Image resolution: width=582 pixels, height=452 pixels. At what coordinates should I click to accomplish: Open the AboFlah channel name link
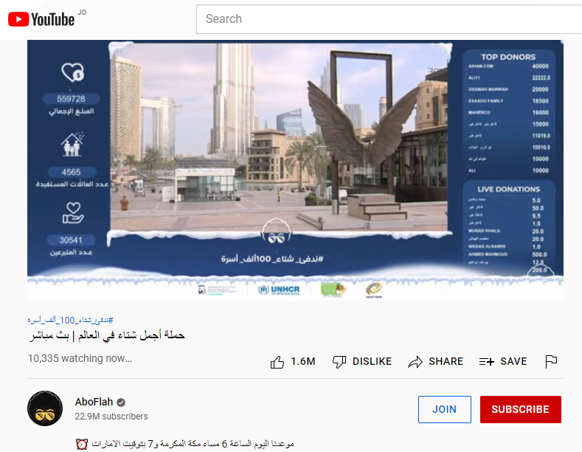pyautogui.click(x=94, y=402)
